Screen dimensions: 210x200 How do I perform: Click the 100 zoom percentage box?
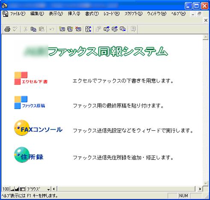[6, 189]
